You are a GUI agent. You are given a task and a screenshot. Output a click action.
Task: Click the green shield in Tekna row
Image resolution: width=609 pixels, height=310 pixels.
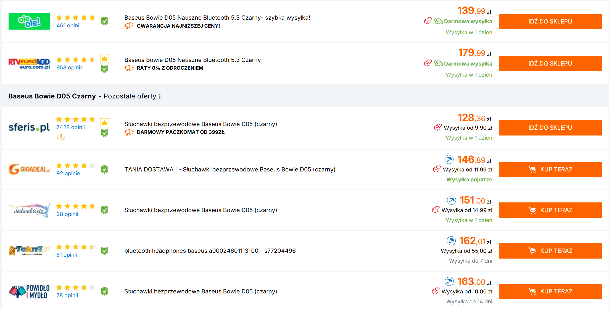coord(104,251)
